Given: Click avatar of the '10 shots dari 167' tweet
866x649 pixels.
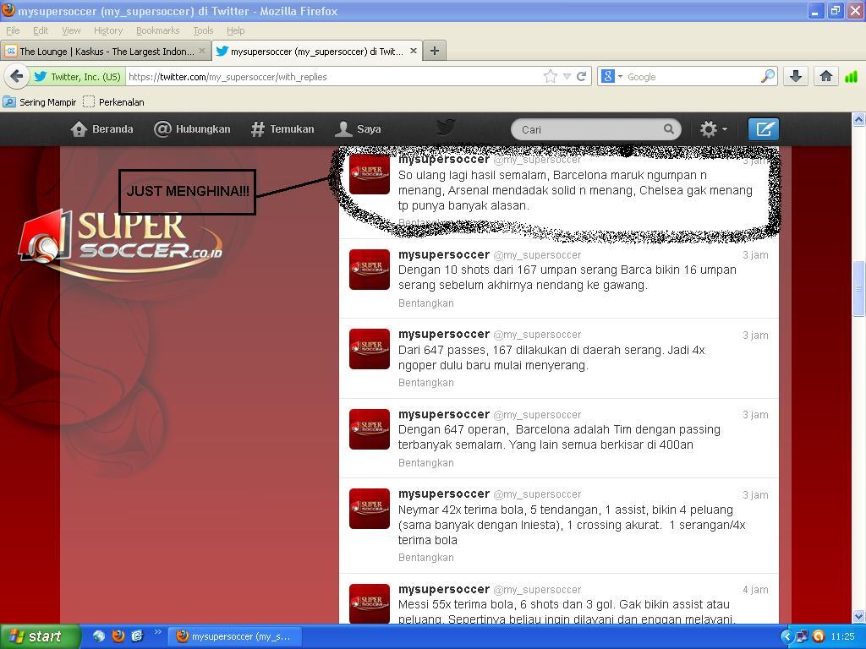Looking at the screenshot, I should tap(370, 270).
